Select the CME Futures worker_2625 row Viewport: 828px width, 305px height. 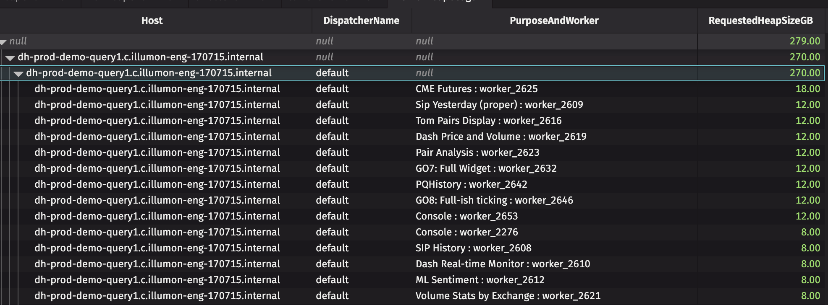click(476, 89)
